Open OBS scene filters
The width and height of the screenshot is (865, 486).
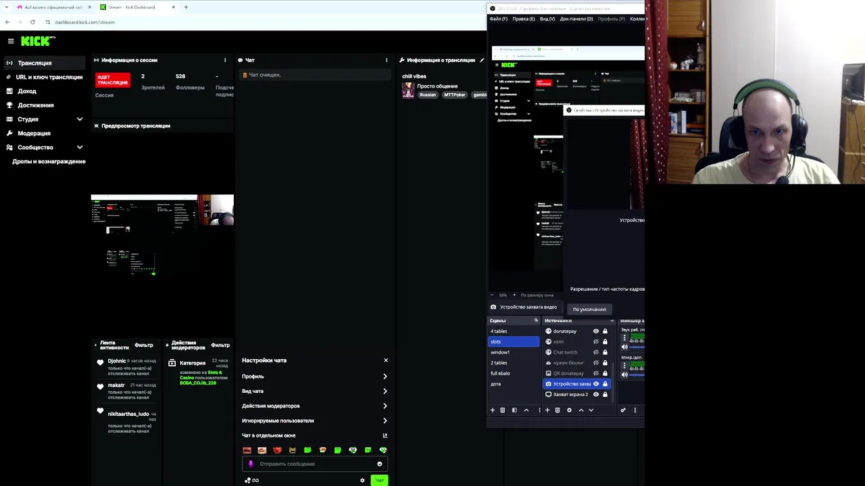click(514, 410)
